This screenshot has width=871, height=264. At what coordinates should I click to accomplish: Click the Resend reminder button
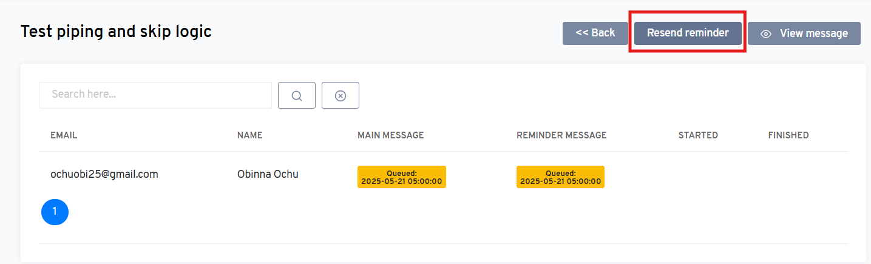click(688, 33)
